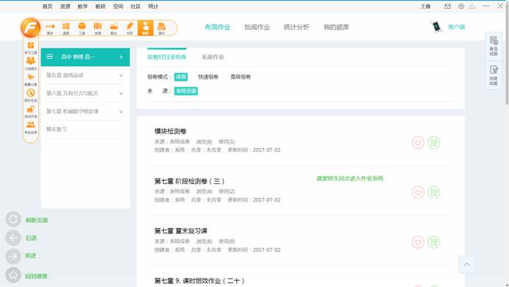Open the 首页 menu item

click(47, 6)
